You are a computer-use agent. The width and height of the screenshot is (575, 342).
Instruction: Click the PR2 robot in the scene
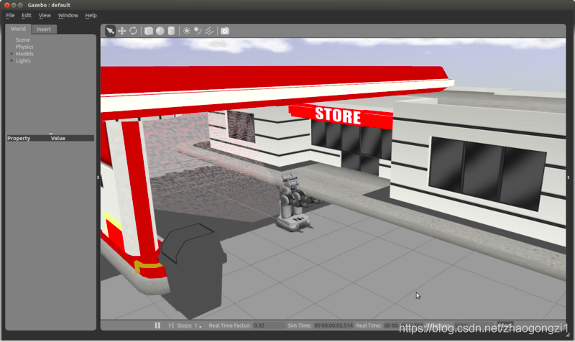[293, 203]
